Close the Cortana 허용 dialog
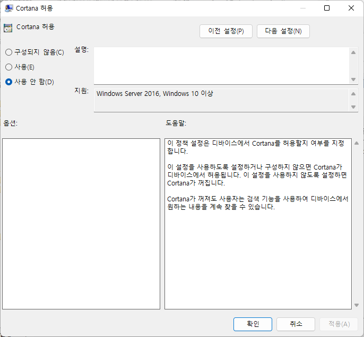The image size is (364, 337). click(x=351, y=8)
